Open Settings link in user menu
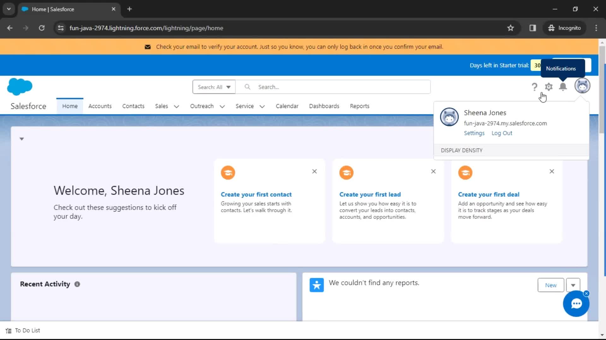606x340 pixels. pyautogui.click(x=474, y=133)
